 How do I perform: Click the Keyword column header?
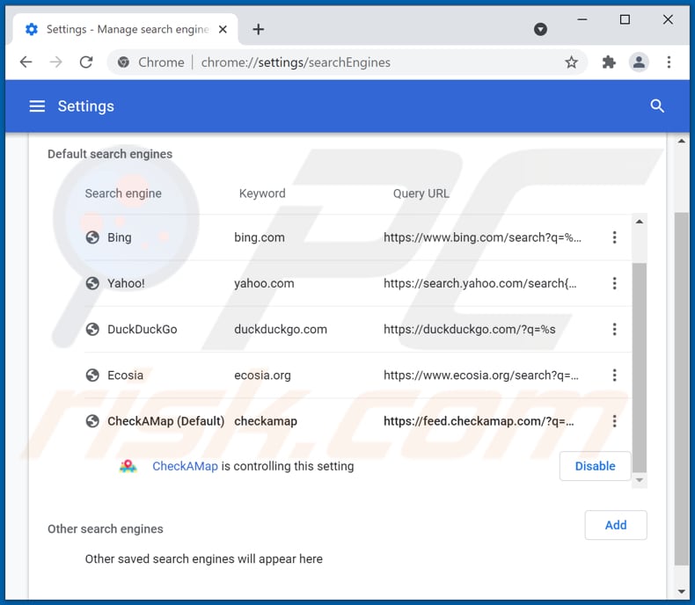tap(262, 193)
